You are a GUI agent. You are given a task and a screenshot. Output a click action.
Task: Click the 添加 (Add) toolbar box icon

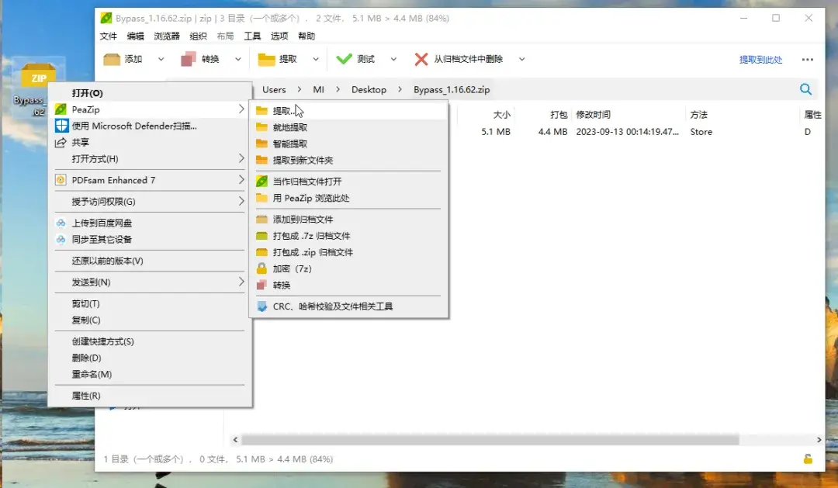coord(112,59)
